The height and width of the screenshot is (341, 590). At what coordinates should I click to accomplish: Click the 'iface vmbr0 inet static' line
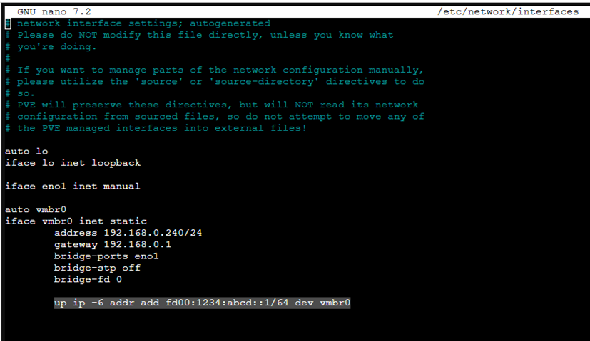tap(75, 221)
